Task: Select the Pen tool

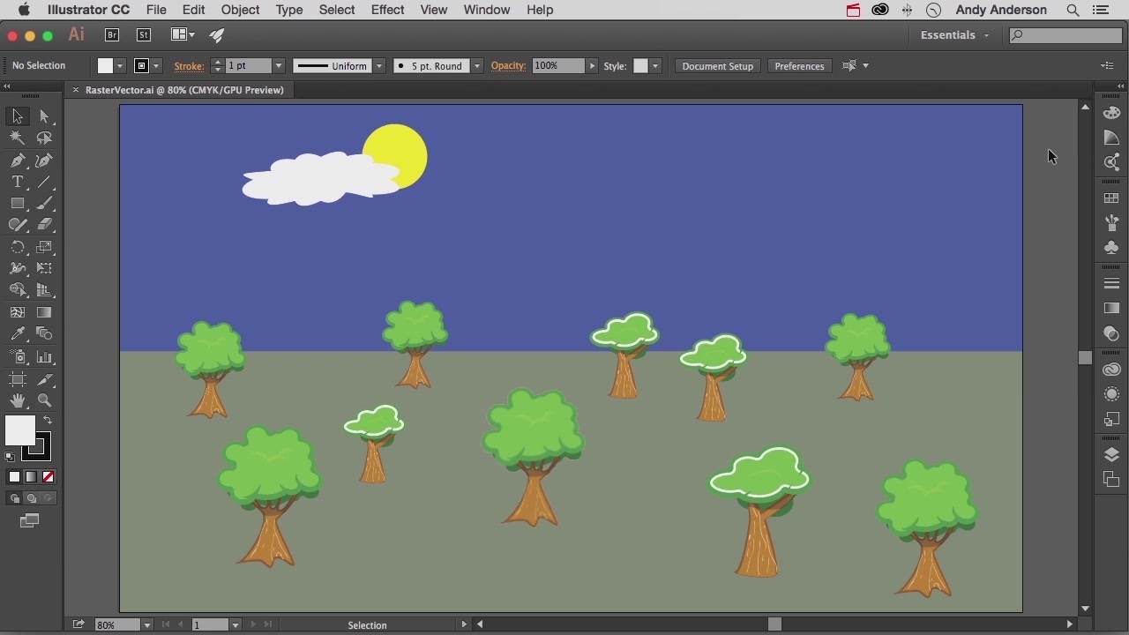Action: [17, 161]
